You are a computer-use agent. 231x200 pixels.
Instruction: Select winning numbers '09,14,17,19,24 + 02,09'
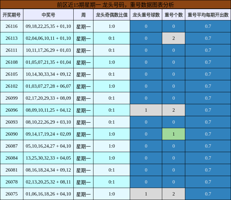point(48,134)
